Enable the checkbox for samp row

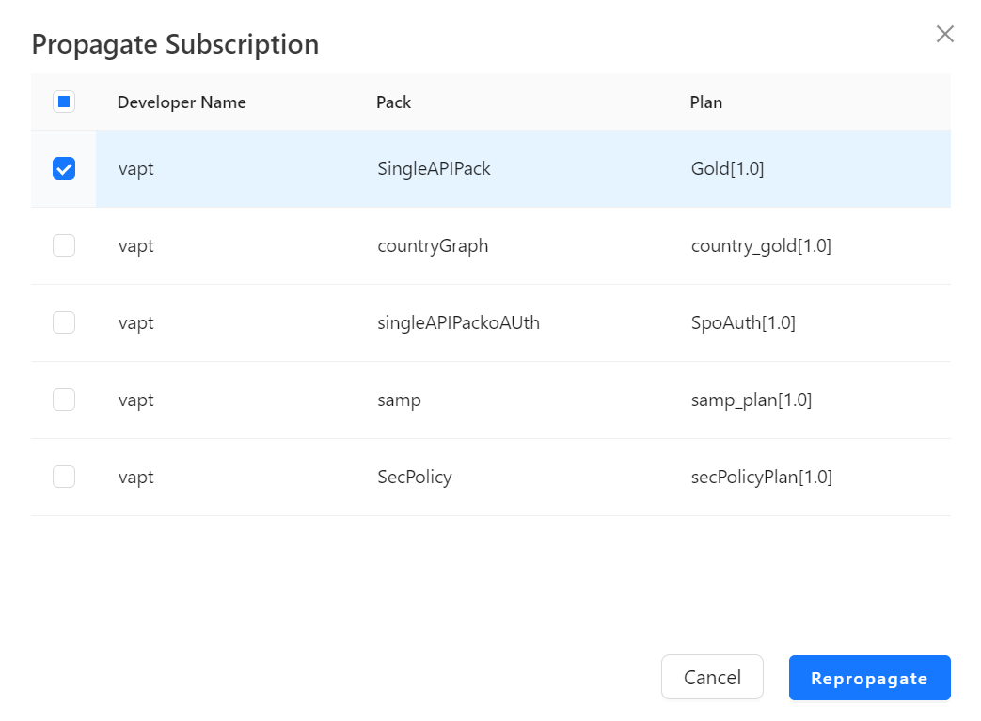[64, 400]
